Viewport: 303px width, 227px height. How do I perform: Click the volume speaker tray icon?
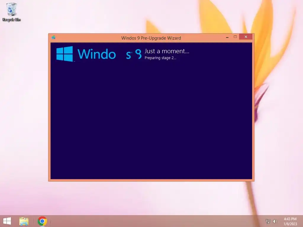(275, 221)
